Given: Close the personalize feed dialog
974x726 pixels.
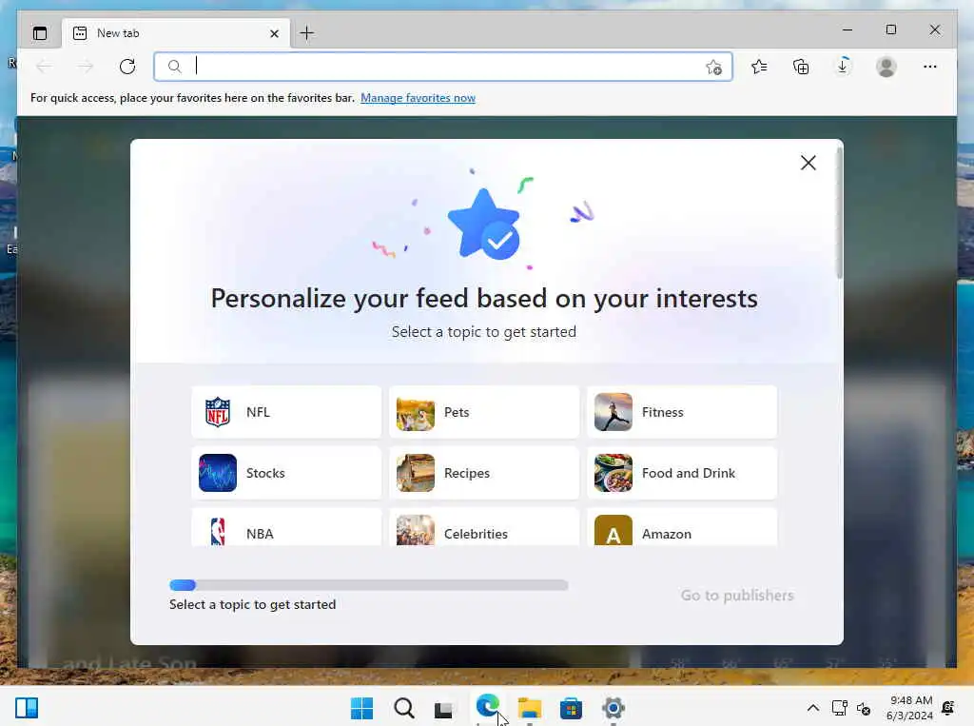Looking at the screenshot, I should tap(808, 163).
